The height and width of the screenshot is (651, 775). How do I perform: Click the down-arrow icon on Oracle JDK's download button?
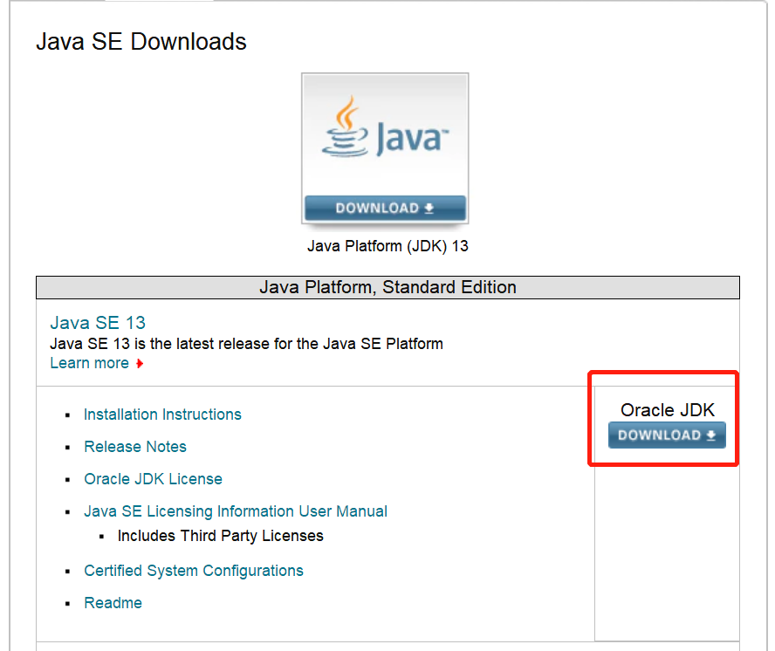pos(711,435)
